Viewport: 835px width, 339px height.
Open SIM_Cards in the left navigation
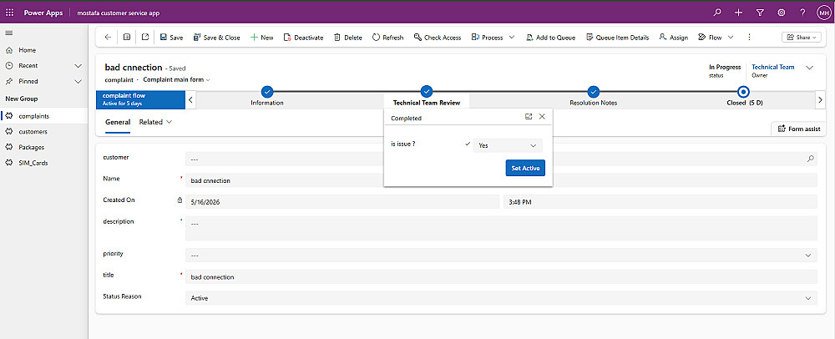pos(33,163)
